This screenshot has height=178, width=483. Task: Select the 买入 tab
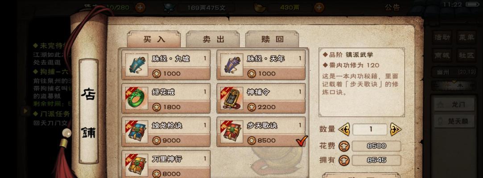(154, 39)
